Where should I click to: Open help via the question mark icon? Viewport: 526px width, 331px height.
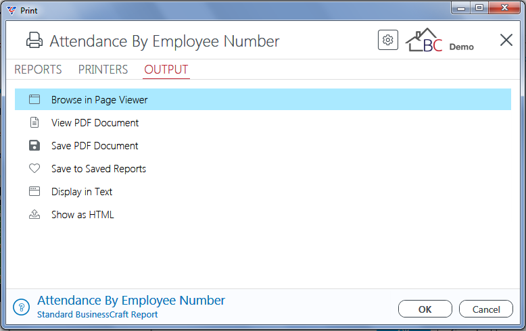point(22,307)
